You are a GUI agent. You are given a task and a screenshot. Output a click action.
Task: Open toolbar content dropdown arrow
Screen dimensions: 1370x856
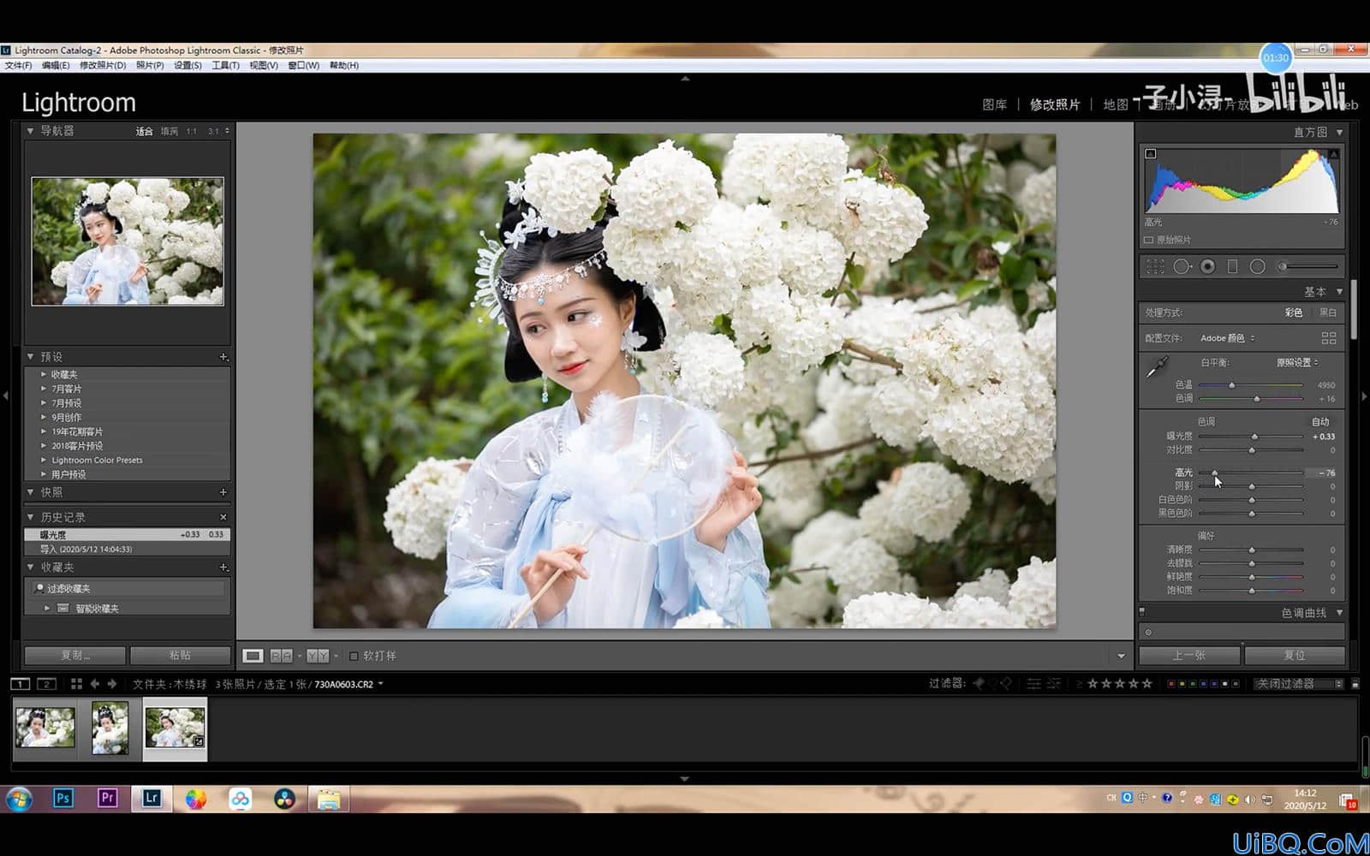click(x=1121, y=656)
